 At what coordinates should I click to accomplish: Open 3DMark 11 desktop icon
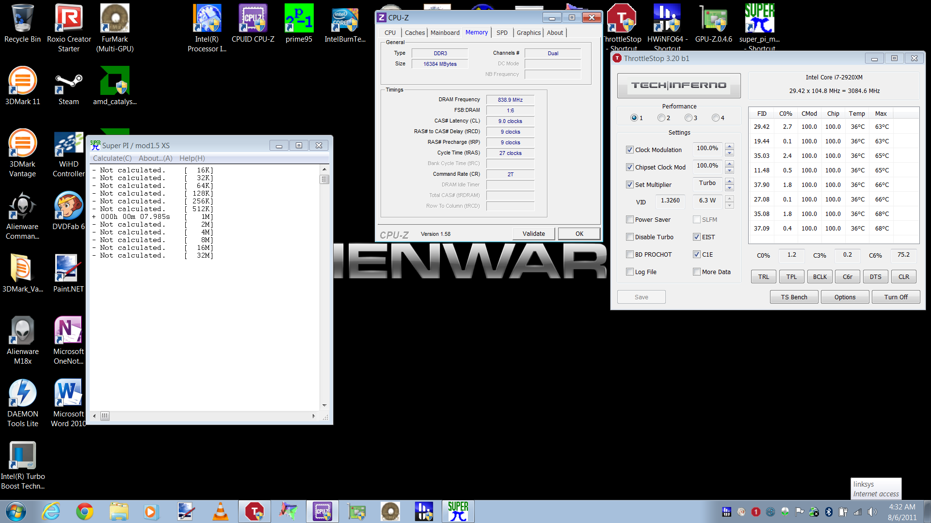(22, 86)
